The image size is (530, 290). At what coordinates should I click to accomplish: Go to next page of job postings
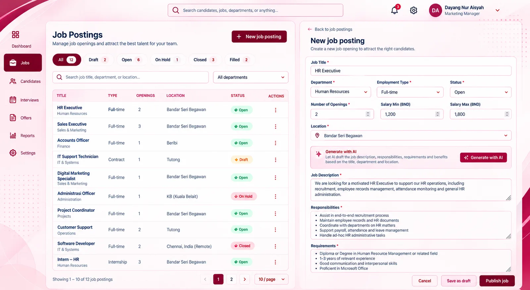pos(245,279)
